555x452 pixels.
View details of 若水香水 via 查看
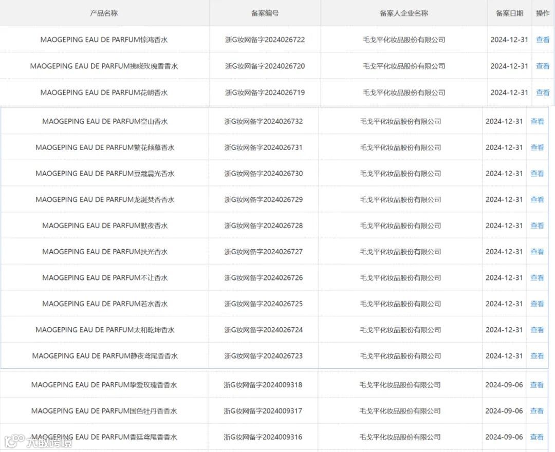pos(537,304)
